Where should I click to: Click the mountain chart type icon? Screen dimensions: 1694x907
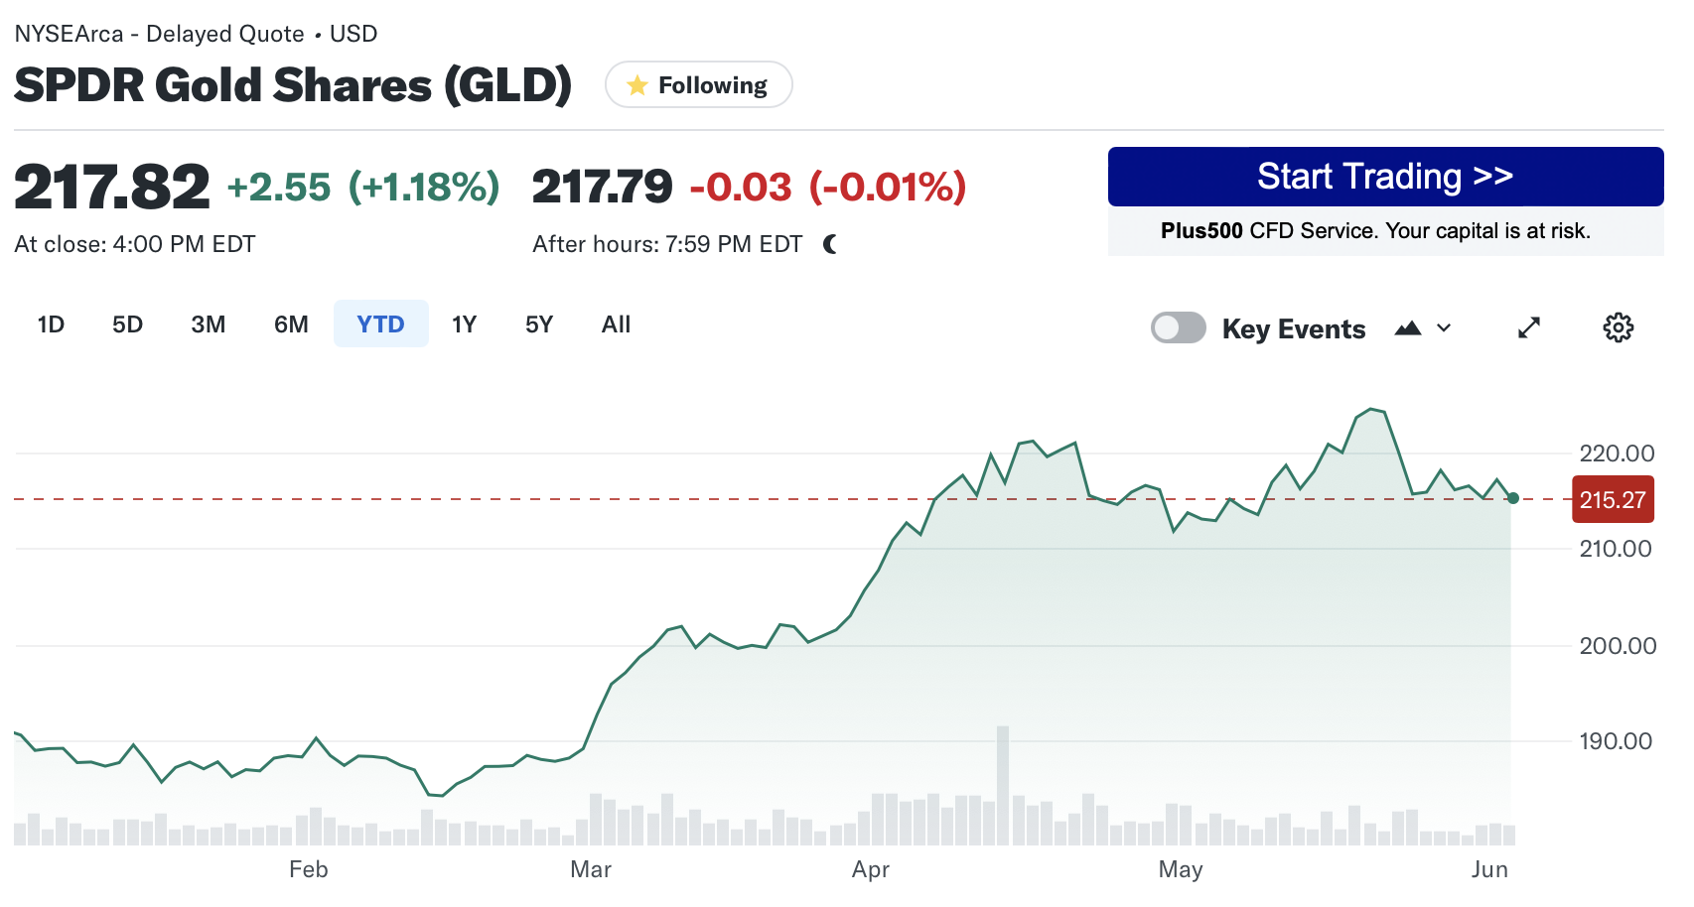1407,328
